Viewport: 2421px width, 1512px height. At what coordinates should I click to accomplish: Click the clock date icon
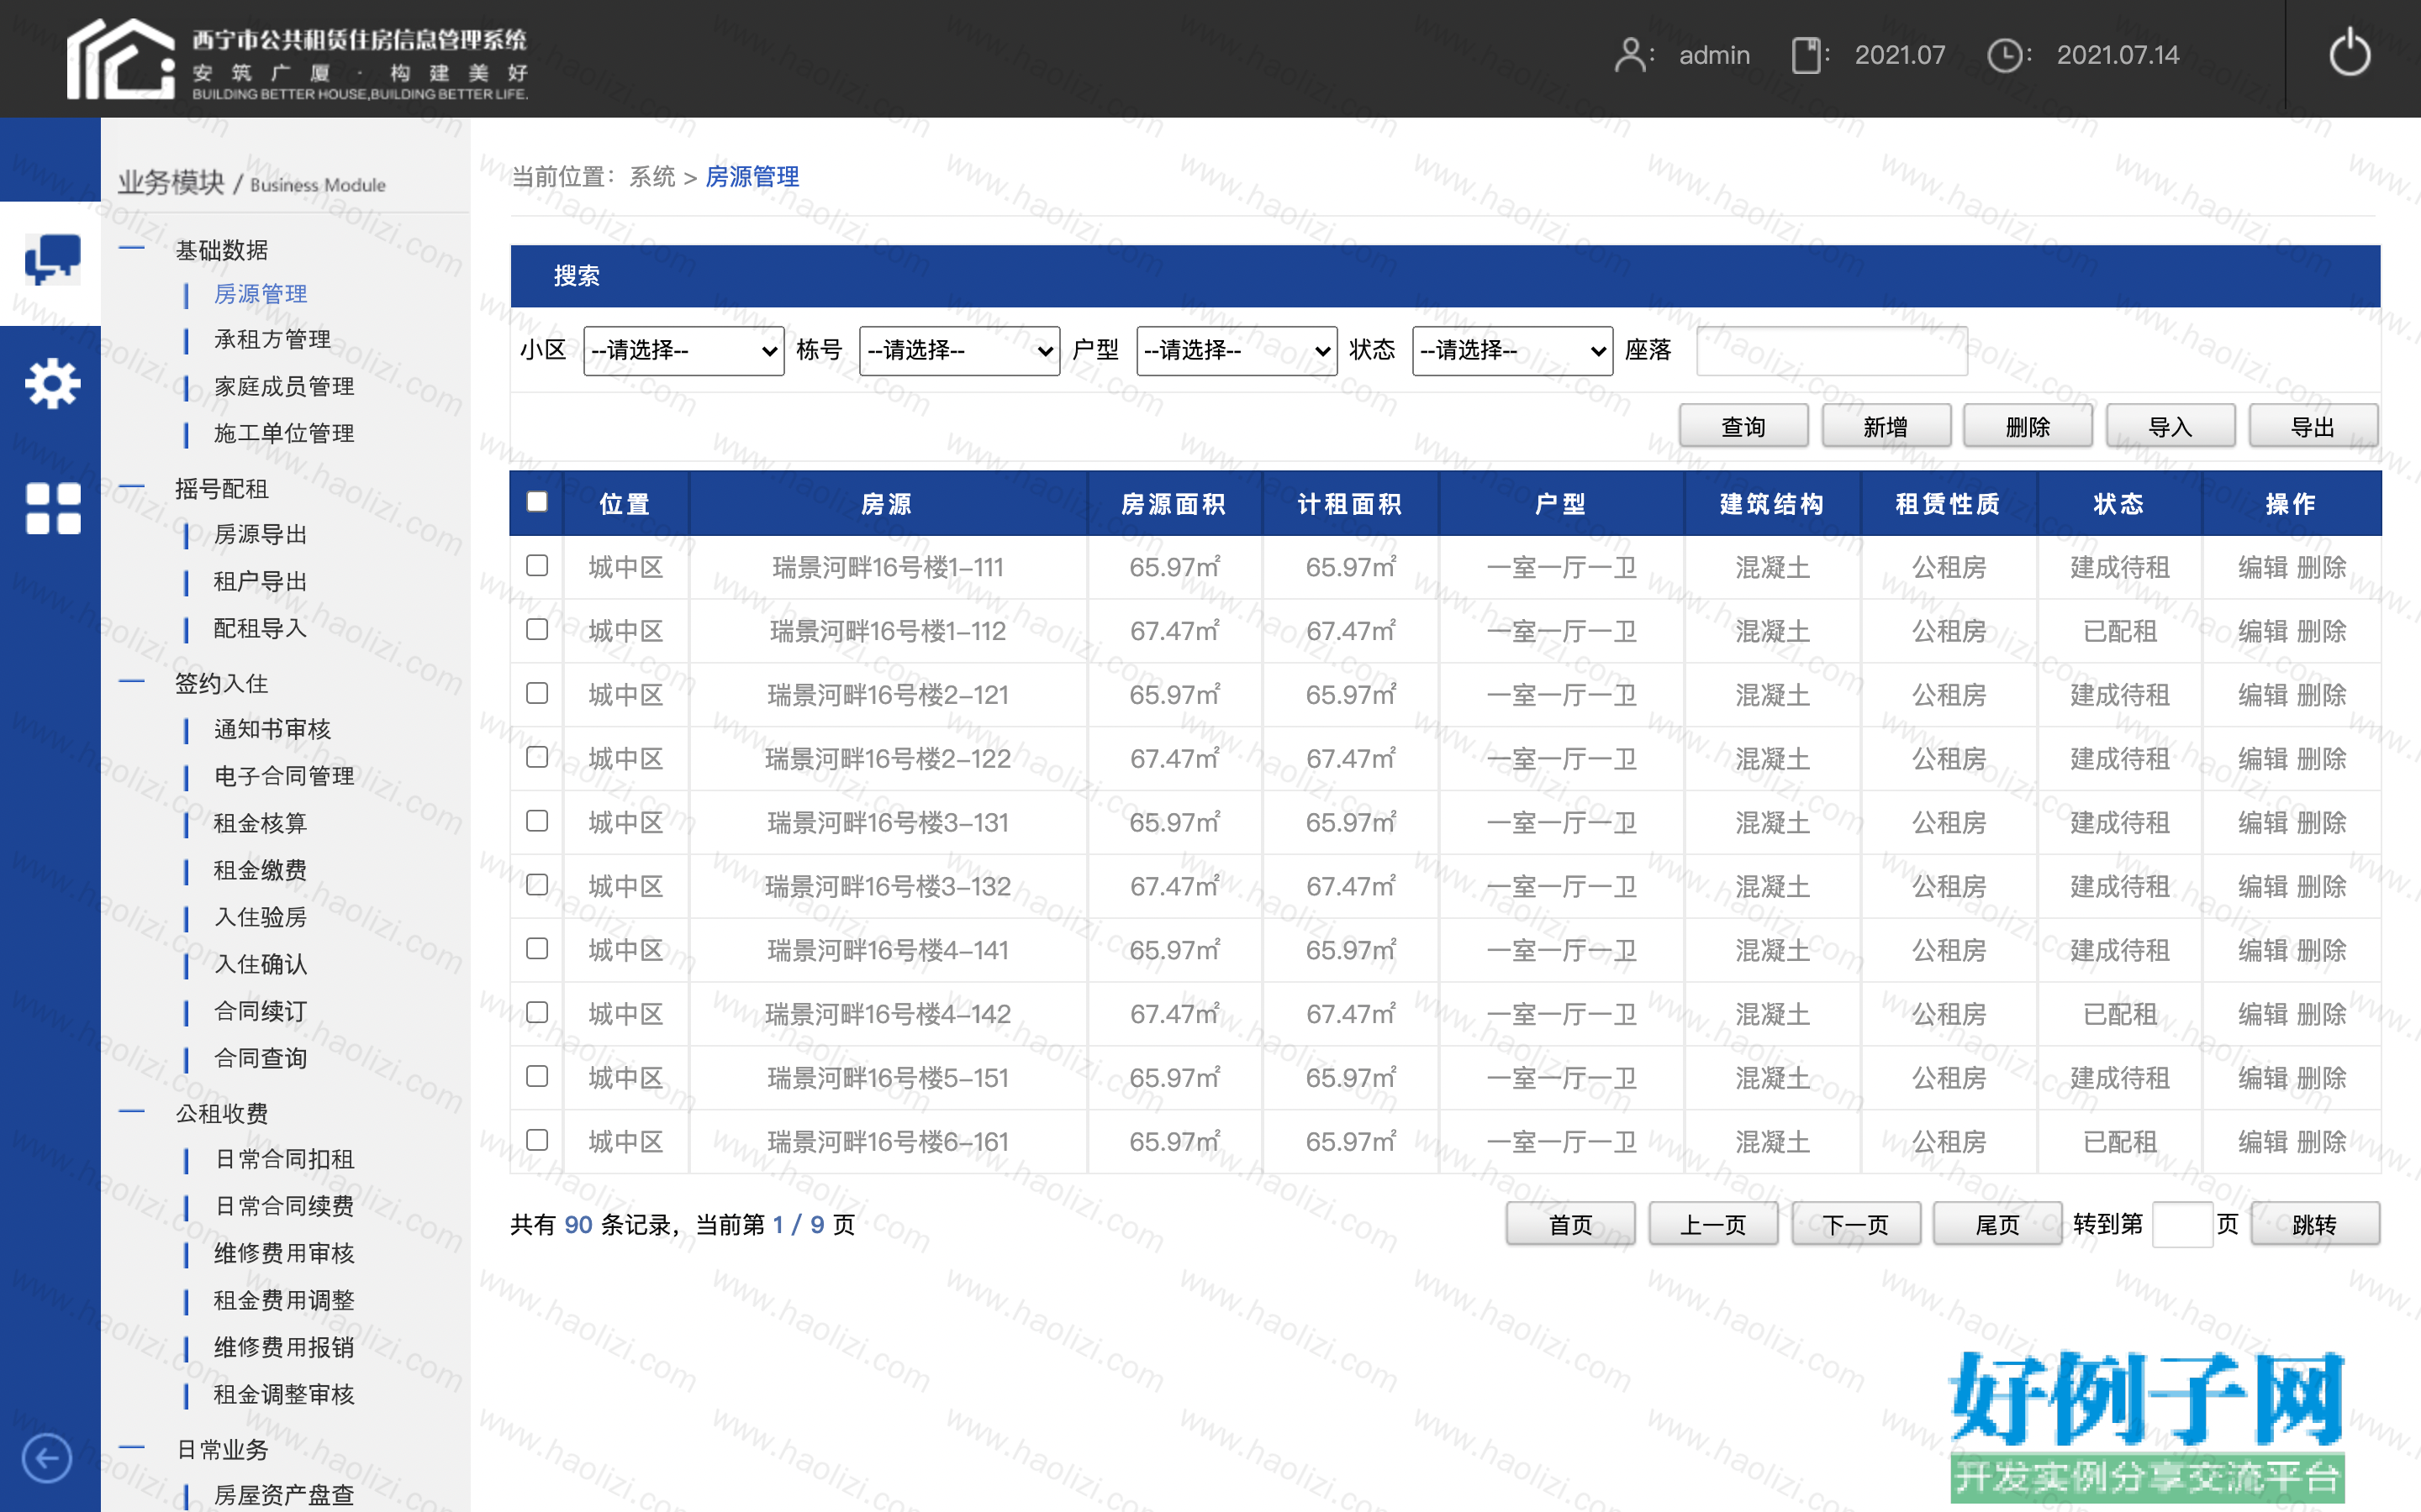click(2004, 55)
